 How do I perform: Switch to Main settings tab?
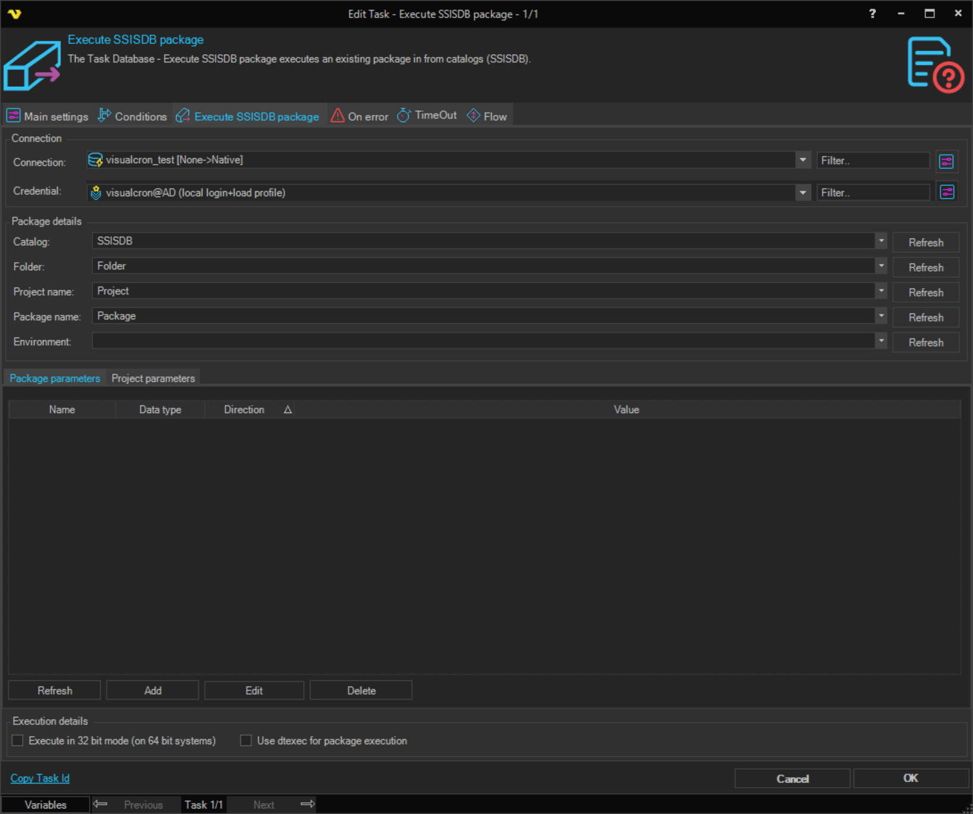(48, 116)
